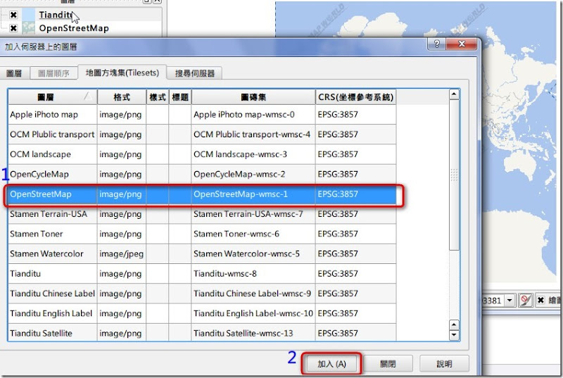Sort by CRS(坐標參考系統) column header
This screenshot has width=563, height=378.
tap(356, 97)
